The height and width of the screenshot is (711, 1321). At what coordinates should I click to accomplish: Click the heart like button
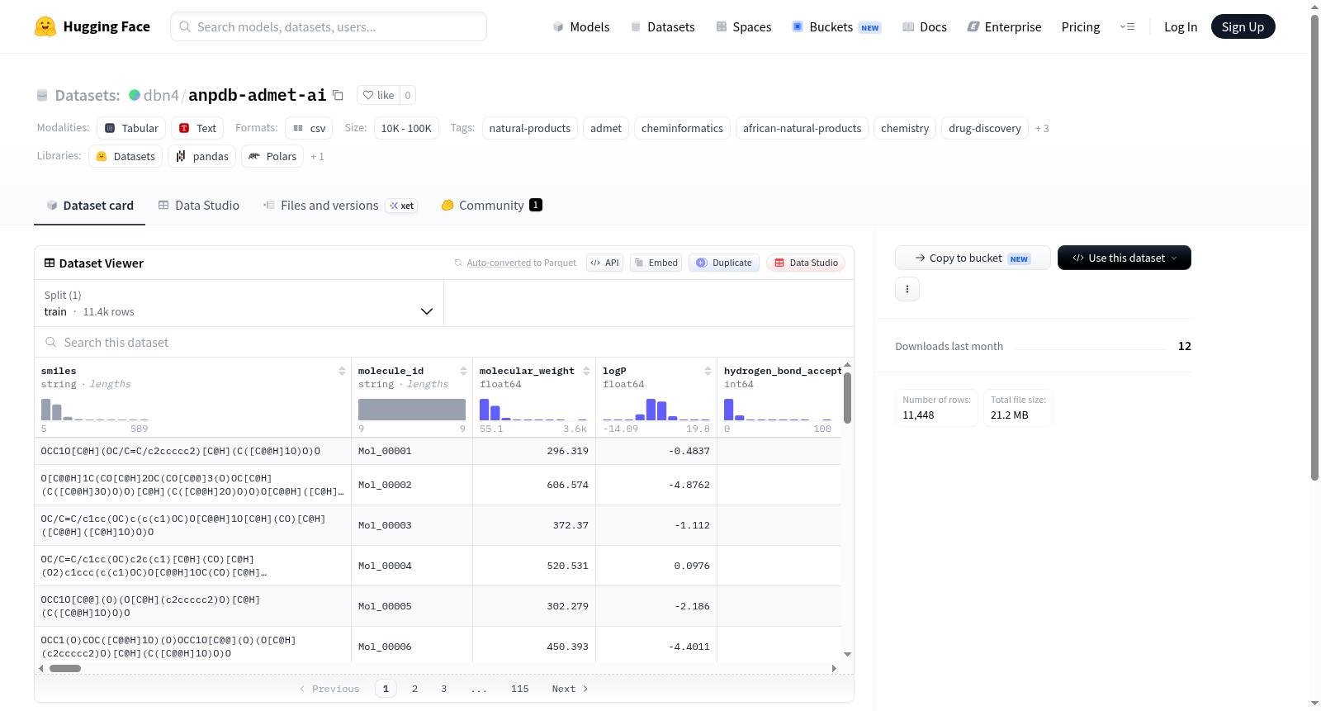pyautogui.click(x=378, y=95)
